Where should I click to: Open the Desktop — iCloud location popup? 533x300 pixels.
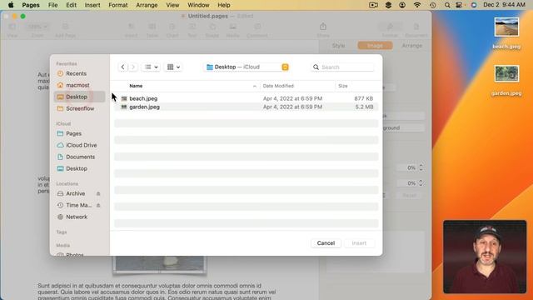[x=247, y=67]
